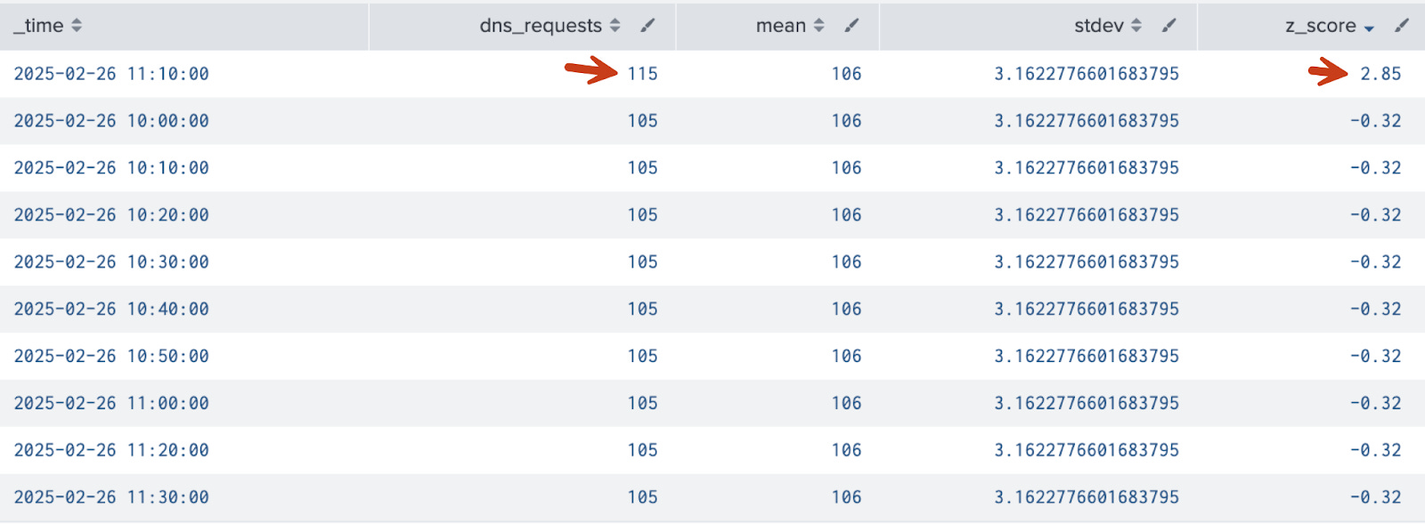This screenshot has height=524, width=1425.
Task: Toggle z_score descending sort arrow
Action: [x=1369, y=28]
